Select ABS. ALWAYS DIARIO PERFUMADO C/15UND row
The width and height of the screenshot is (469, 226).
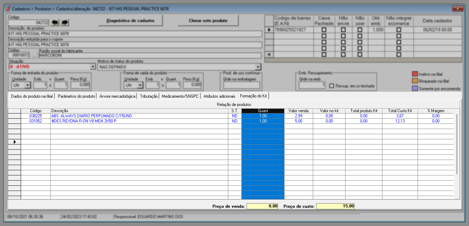coord(139,116)
